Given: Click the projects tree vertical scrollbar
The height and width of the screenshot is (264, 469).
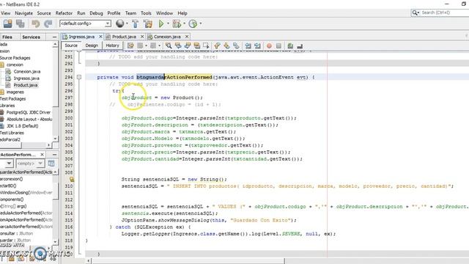Looking at the screenshot, I should point(56,91).
